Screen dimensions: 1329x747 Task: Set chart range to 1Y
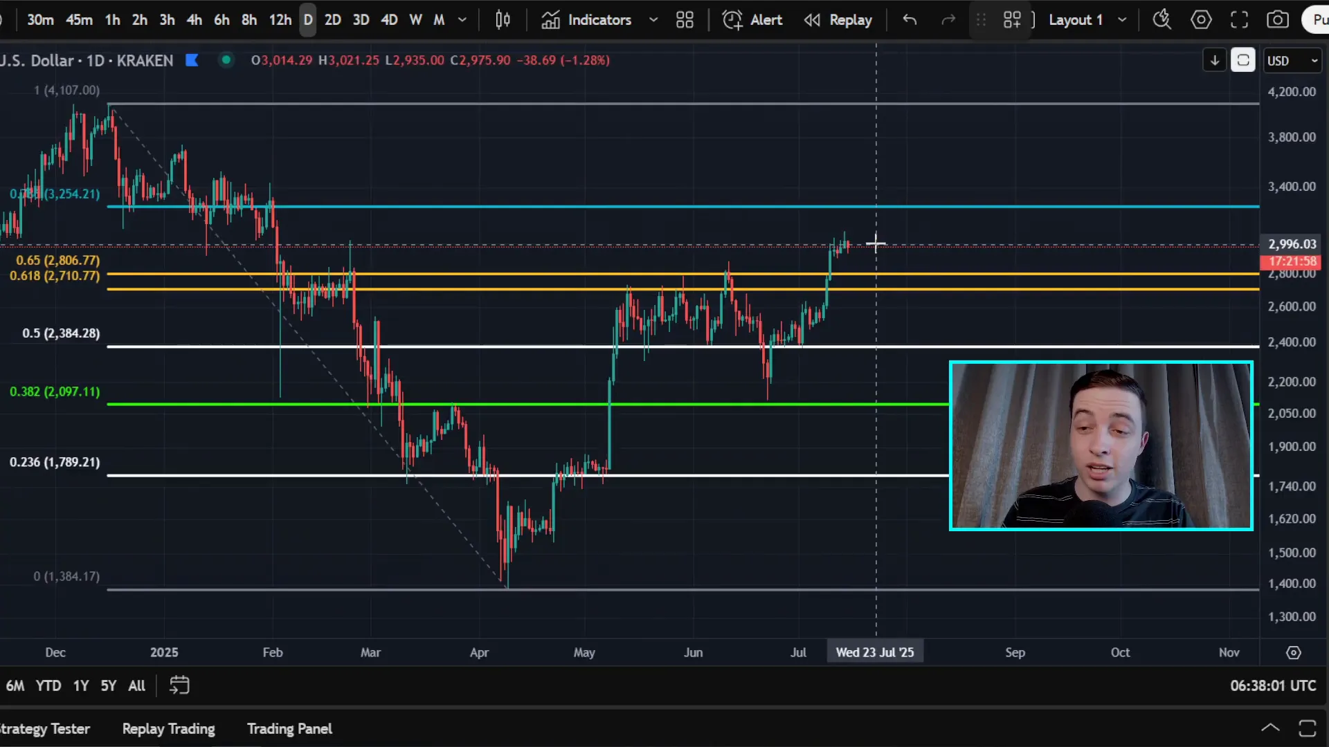pos(81,685)
